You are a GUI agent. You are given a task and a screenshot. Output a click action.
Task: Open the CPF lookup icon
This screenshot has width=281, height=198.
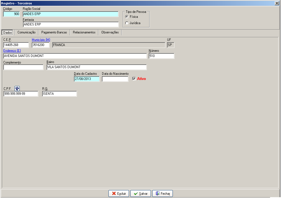[x=17, y=88]
